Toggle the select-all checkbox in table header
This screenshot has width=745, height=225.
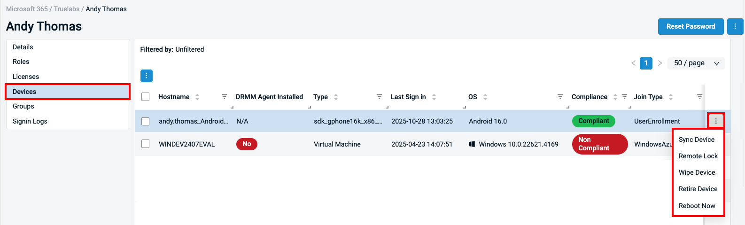(x=146, y=97)
